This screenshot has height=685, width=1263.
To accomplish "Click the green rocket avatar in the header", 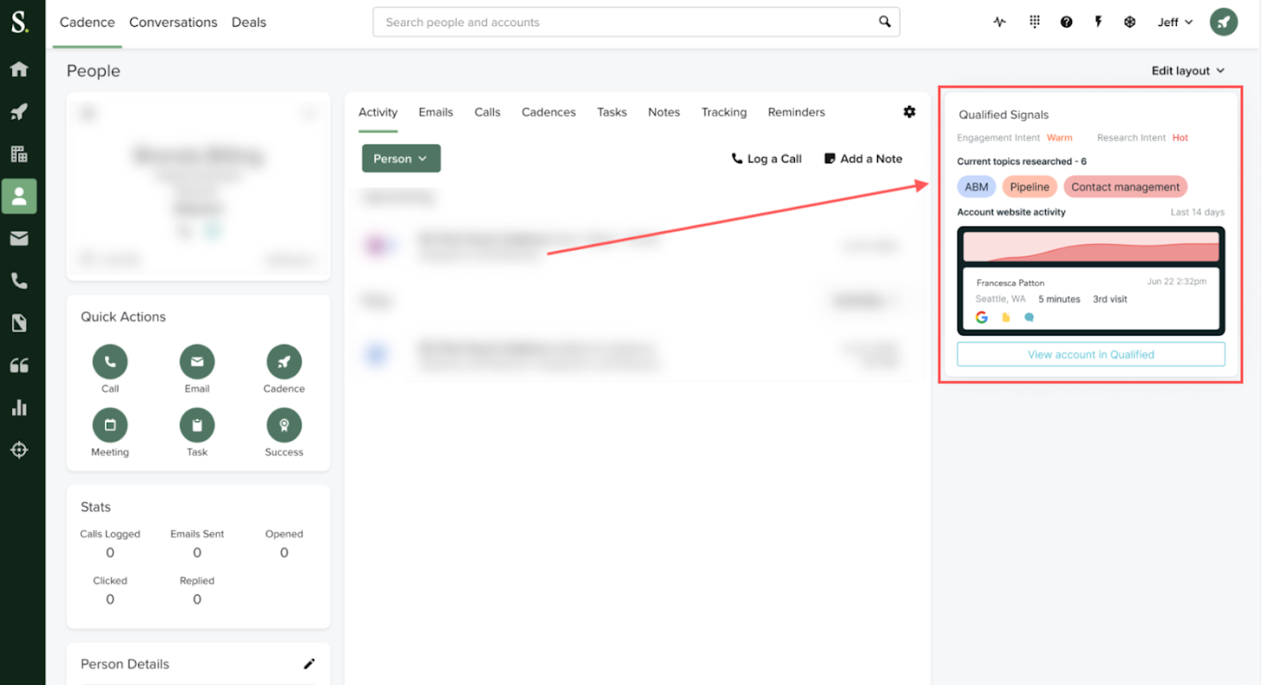I will (1224, 22).
